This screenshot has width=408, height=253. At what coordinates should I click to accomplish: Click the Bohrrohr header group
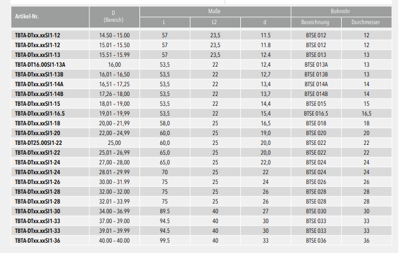pos(341,11)
